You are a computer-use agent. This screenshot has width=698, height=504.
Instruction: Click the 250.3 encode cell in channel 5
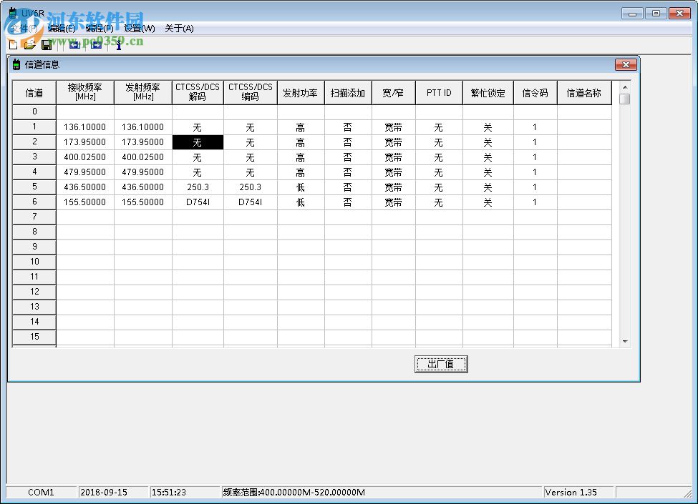click(x=250, y=187)
